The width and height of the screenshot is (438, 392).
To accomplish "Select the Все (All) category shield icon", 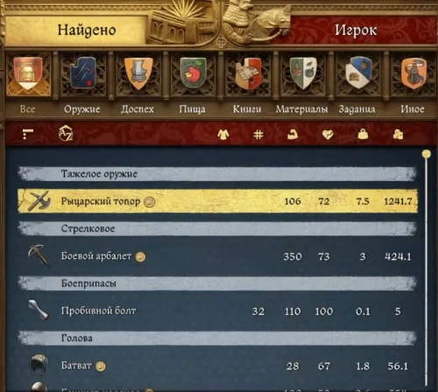I will (x=28, y=73).
